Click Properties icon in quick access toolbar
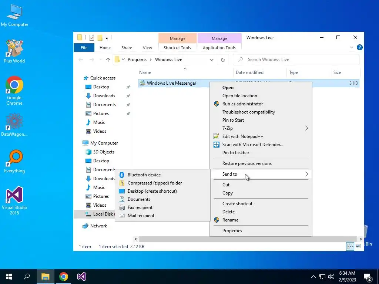 [92, 38]
